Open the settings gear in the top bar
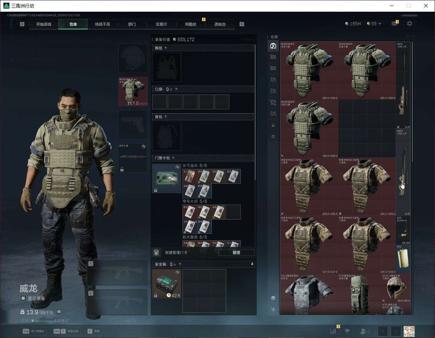The height and width of the screenshot is (338, 435). (409, 24)
